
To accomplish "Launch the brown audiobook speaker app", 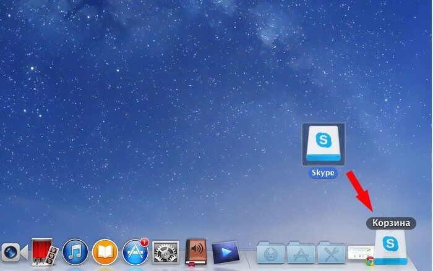I will [196, 252].
